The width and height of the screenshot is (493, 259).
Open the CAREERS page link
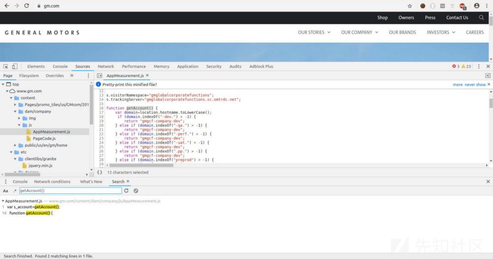(475, 33)
